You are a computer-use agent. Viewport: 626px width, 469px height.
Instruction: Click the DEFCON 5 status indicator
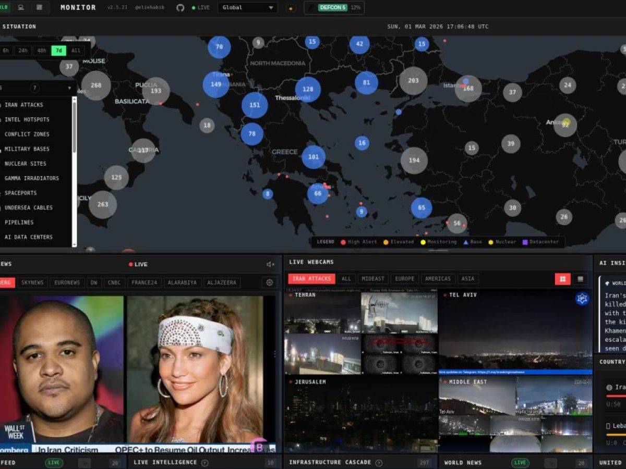point(334,8)
